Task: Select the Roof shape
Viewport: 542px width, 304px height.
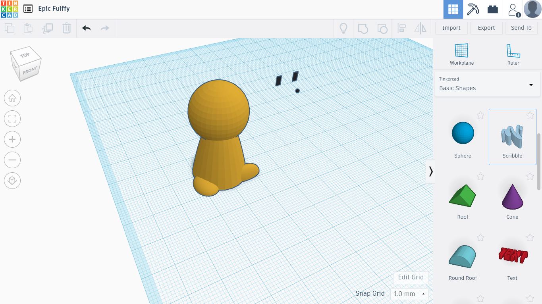Action: click(x=463, y=198)
